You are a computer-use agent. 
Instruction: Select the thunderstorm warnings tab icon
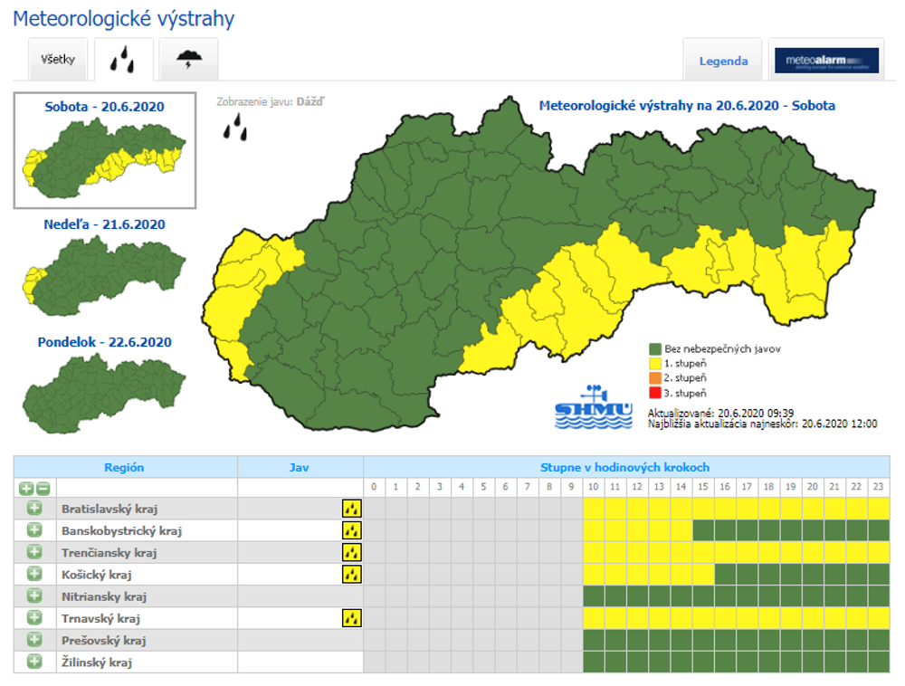pyautogui.click(x=189, y=61)
